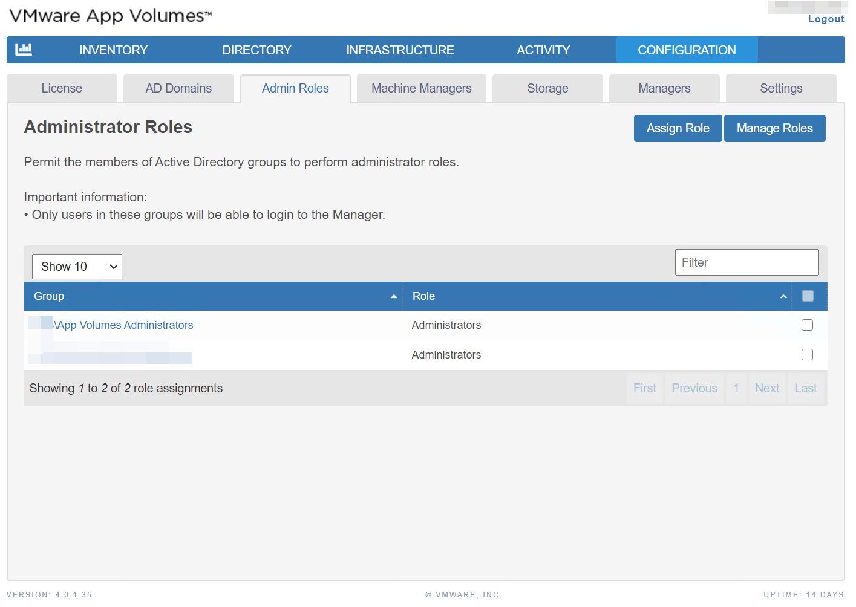Open the ACTIVITY menu
This screenshot has height=607, width=856.
[543, 50]
